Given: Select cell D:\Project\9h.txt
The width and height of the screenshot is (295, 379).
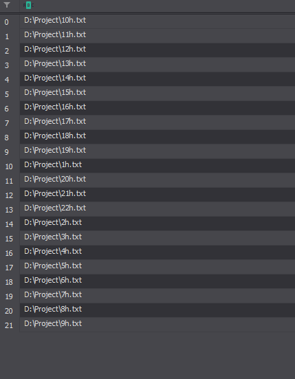Looking at the screenshot, I should (x=157, y=325).
